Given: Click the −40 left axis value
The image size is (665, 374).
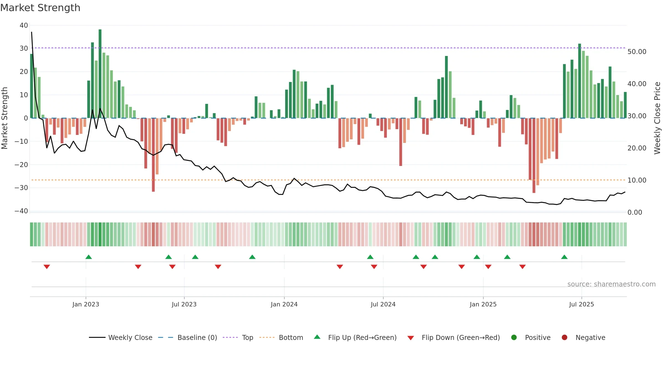Looking at the screenshot, I should [21, 211].
